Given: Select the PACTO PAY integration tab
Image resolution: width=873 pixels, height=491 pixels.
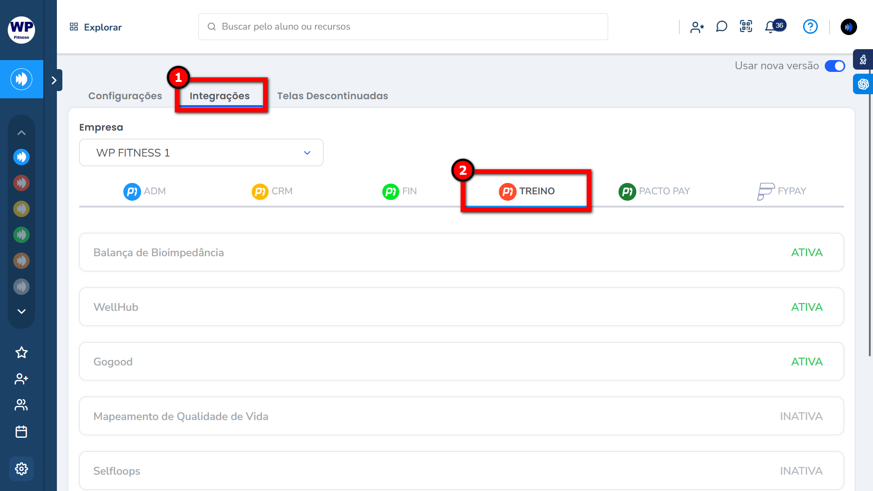Looking at the screenshot, I should (x=654, y=191).
